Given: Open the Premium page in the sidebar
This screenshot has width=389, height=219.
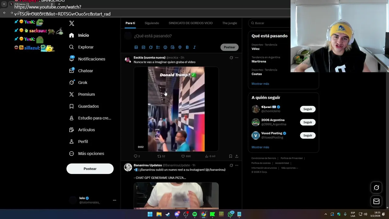Looking at the screenshot, I should pos(82,94).
